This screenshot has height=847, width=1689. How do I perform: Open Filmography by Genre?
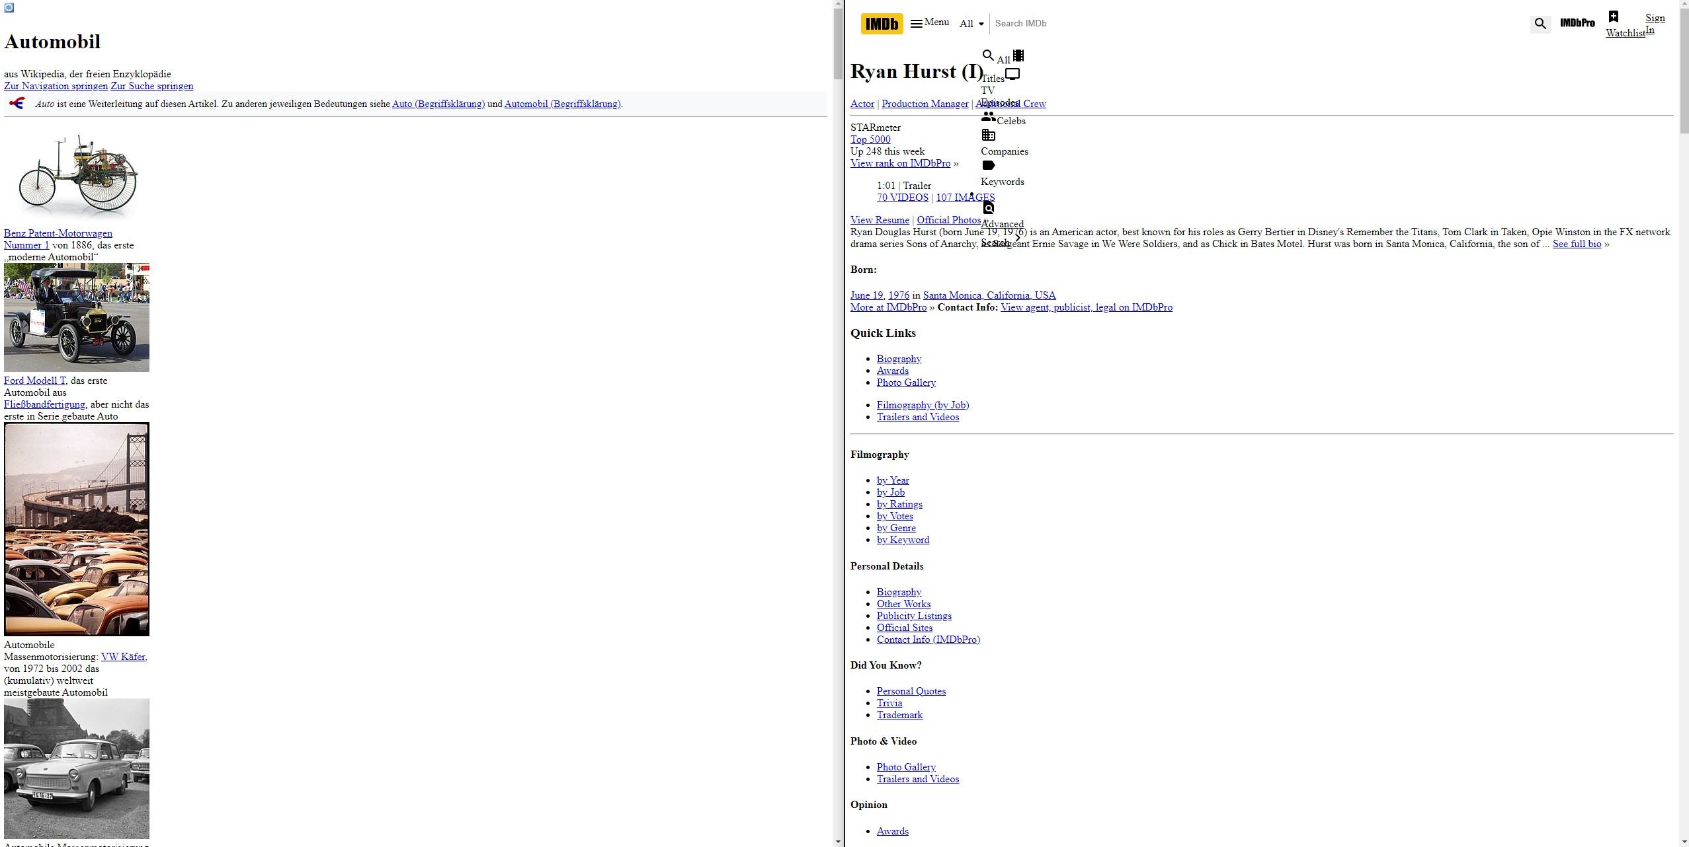[x=896, y=528]
